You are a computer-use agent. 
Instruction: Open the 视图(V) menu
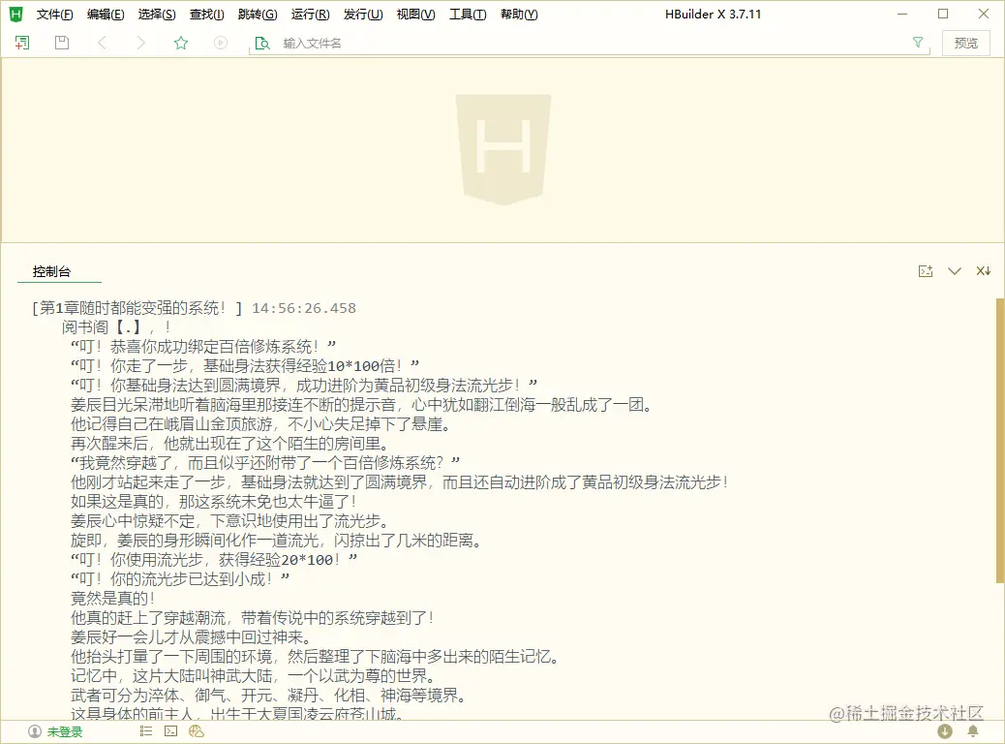tap(415, 15)
